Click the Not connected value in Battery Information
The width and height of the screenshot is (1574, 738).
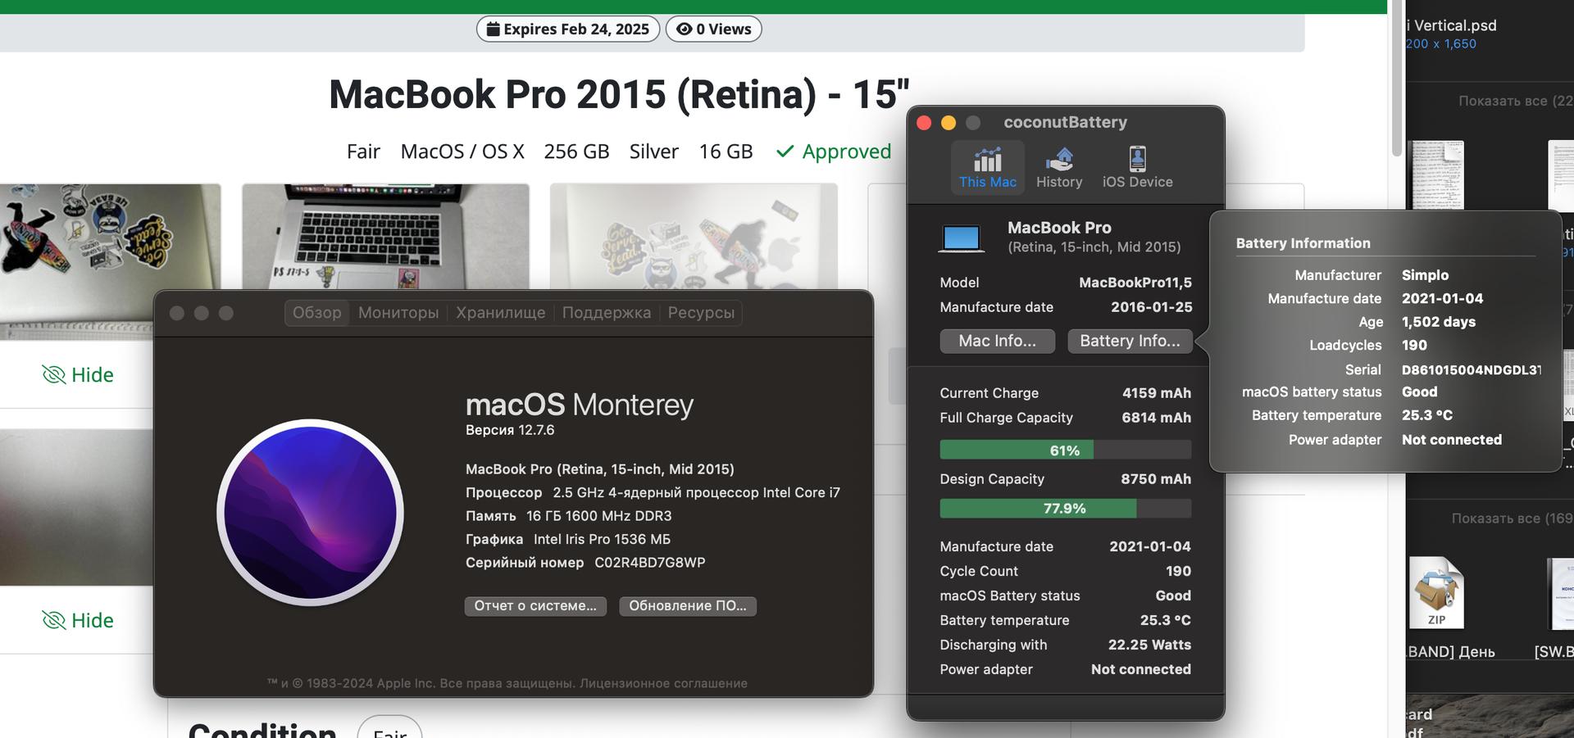point(1451,440)
